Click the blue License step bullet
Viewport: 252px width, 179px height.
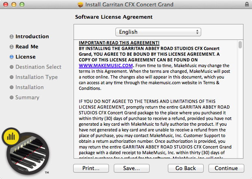(x=11, y=57)
